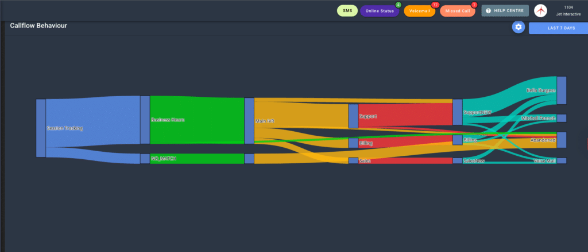Select the Voice Mail outcome node
The image size is (588, 252).
pyautogui.click(x=561, y=161)
